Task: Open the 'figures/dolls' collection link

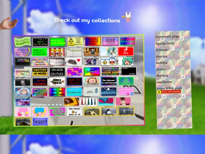Action: (165, 43)
